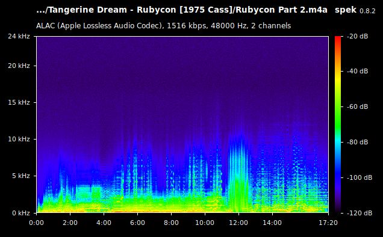Click the 12:00 time label
The height and width of the screenshot is (237, 383).
238,223
